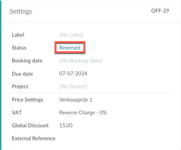Click the Booking date field name
The height and width of the screenshot is (150, 181).
point(27,61)
